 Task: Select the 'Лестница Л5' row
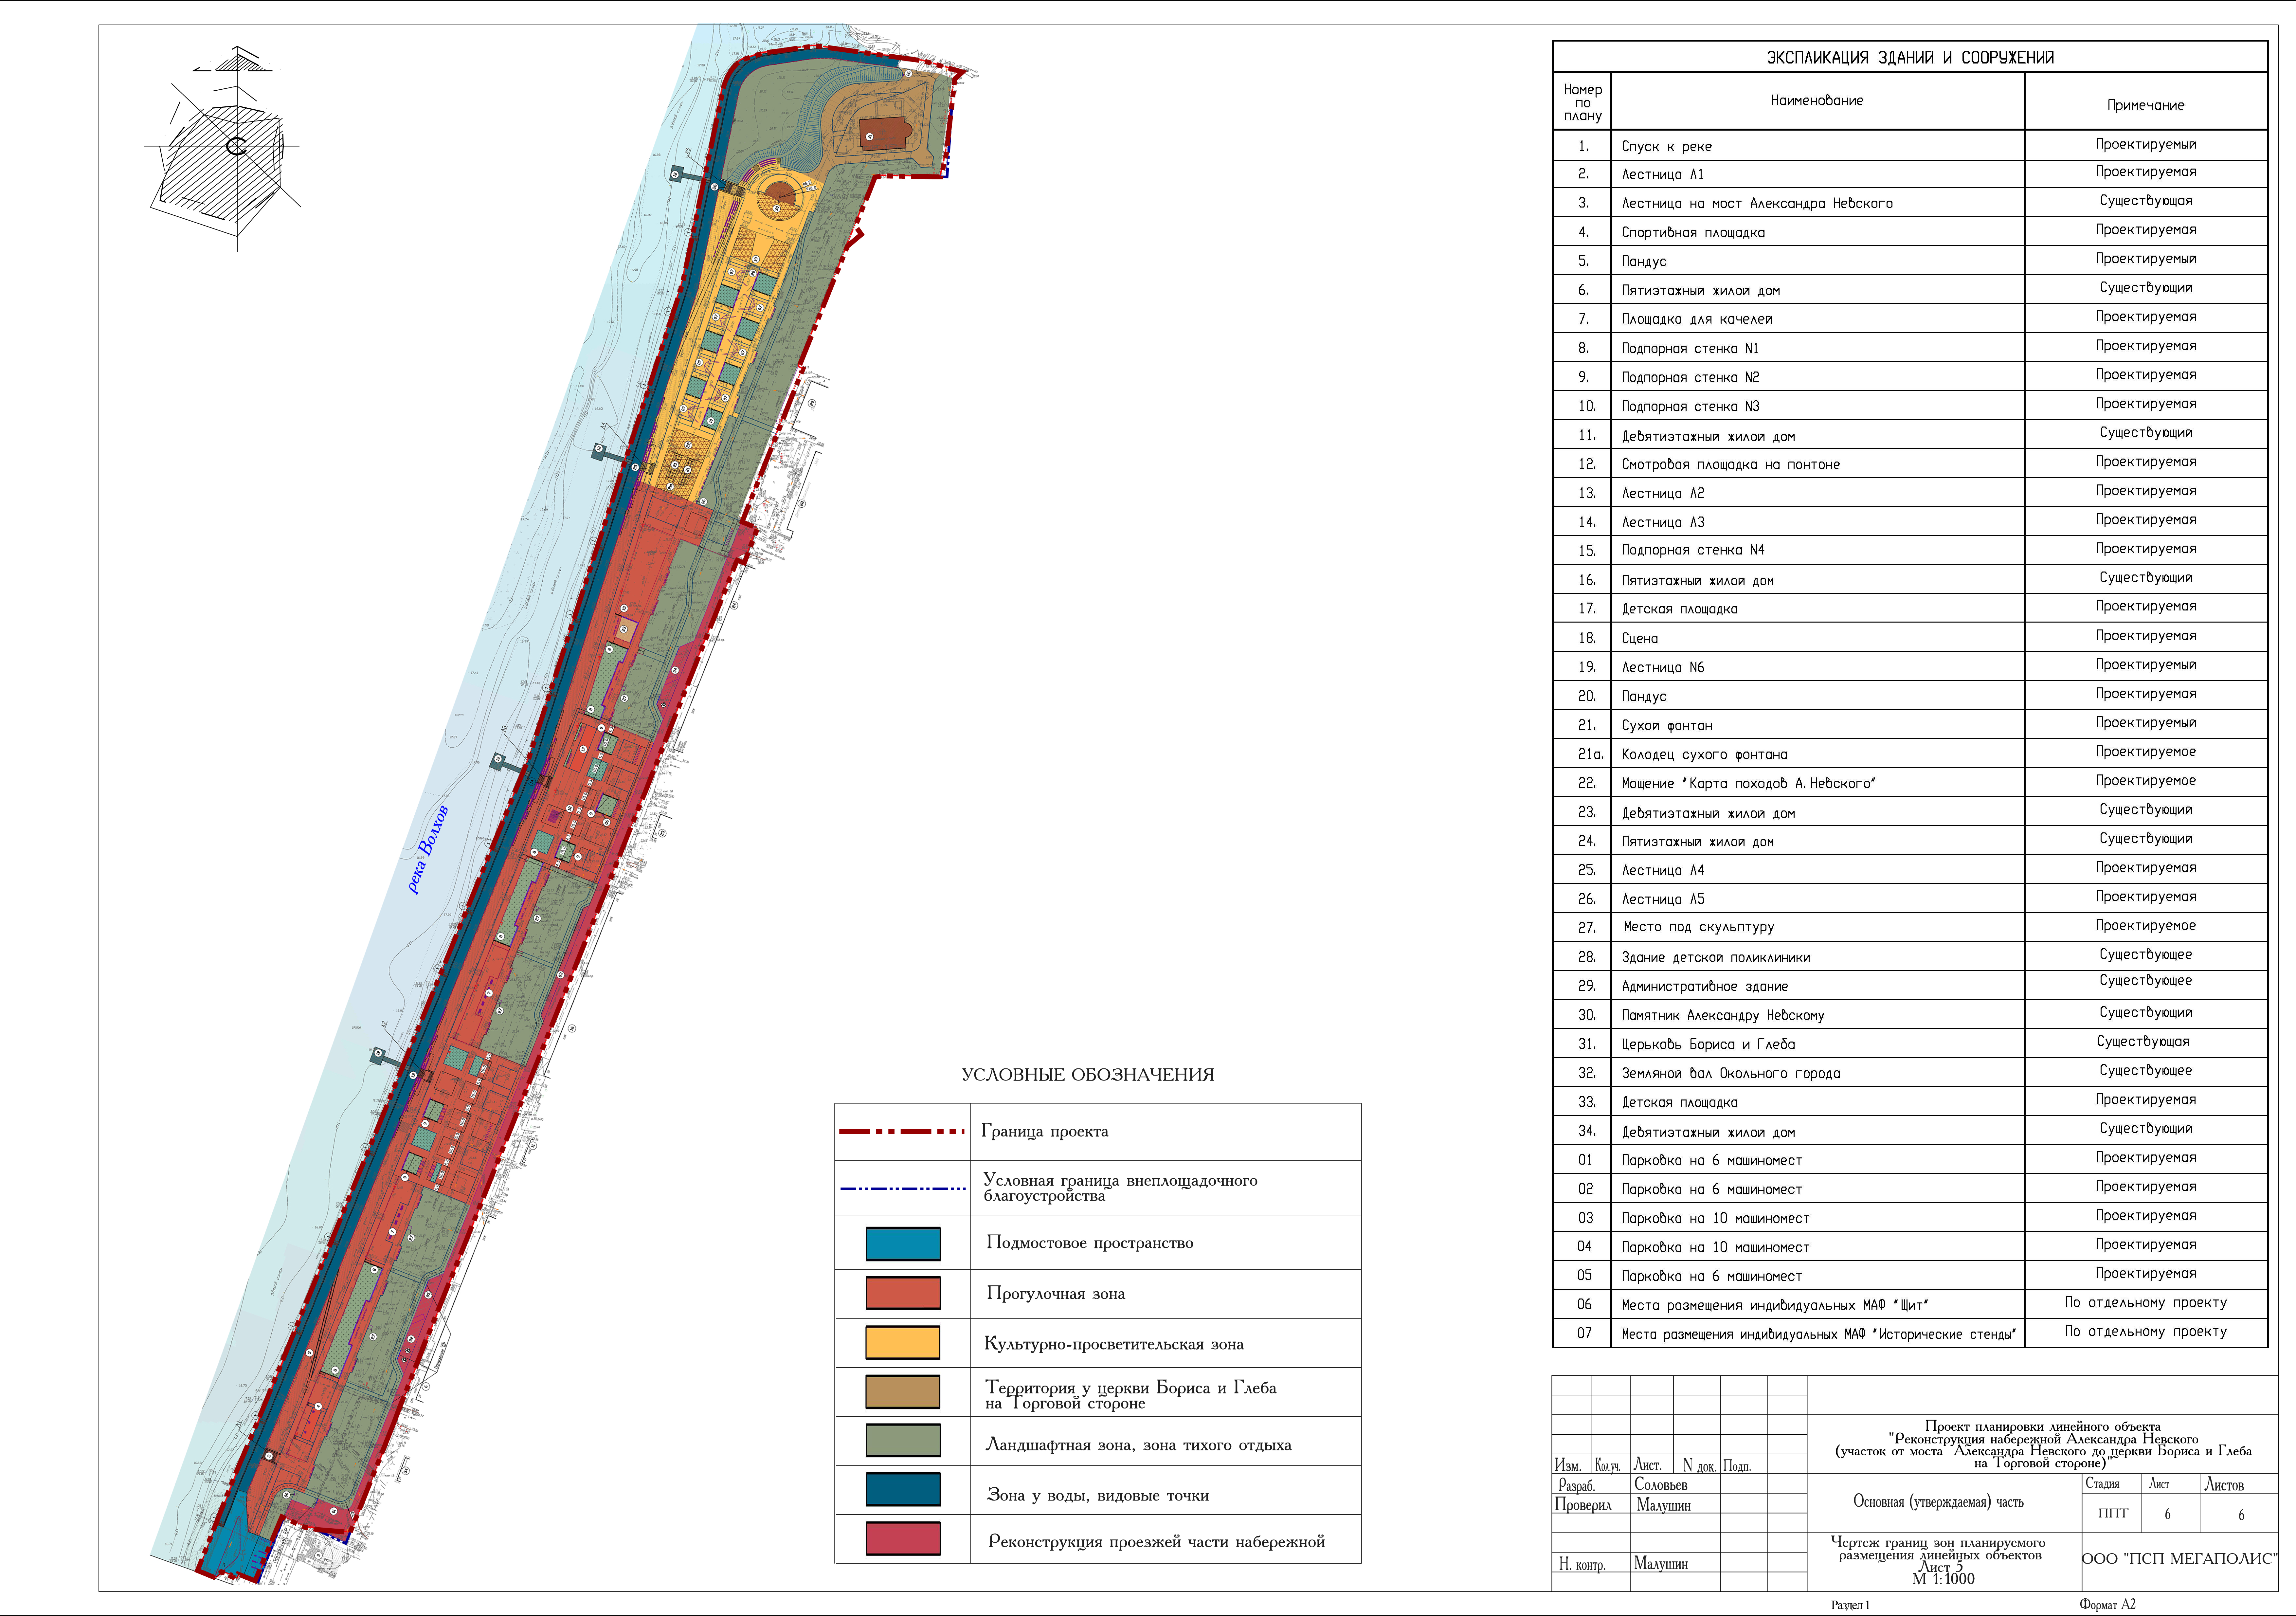[1910, 898]
